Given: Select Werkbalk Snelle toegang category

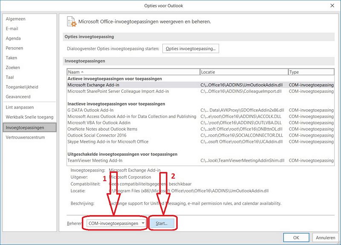Looking at the screenshot, I should 29,117.
